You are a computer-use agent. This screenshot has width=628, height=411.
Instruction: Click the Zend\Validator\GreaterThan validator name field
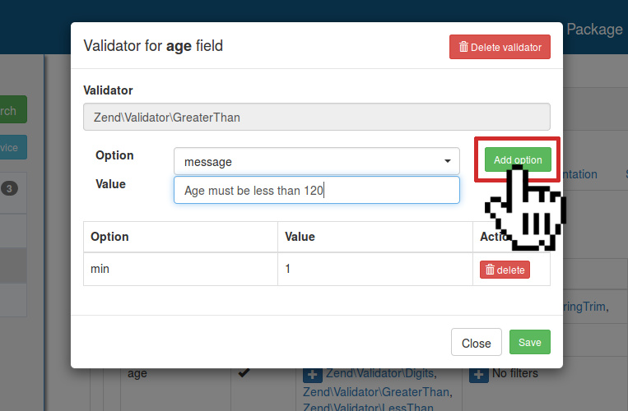tap(316, 118)
